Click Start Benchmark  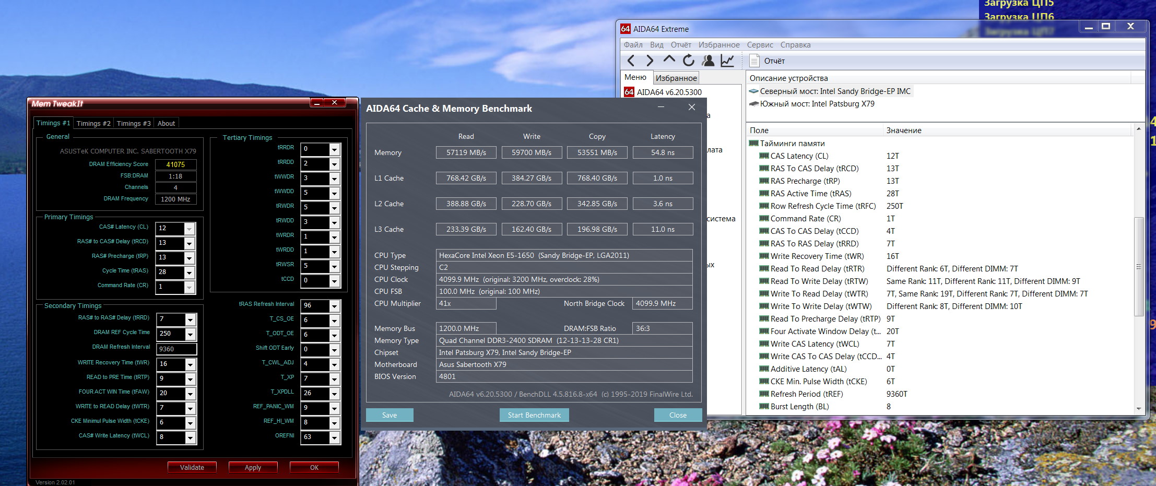[534, 415]
